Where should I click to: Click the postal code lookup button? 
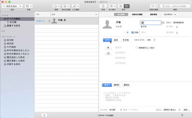point(108,48)
